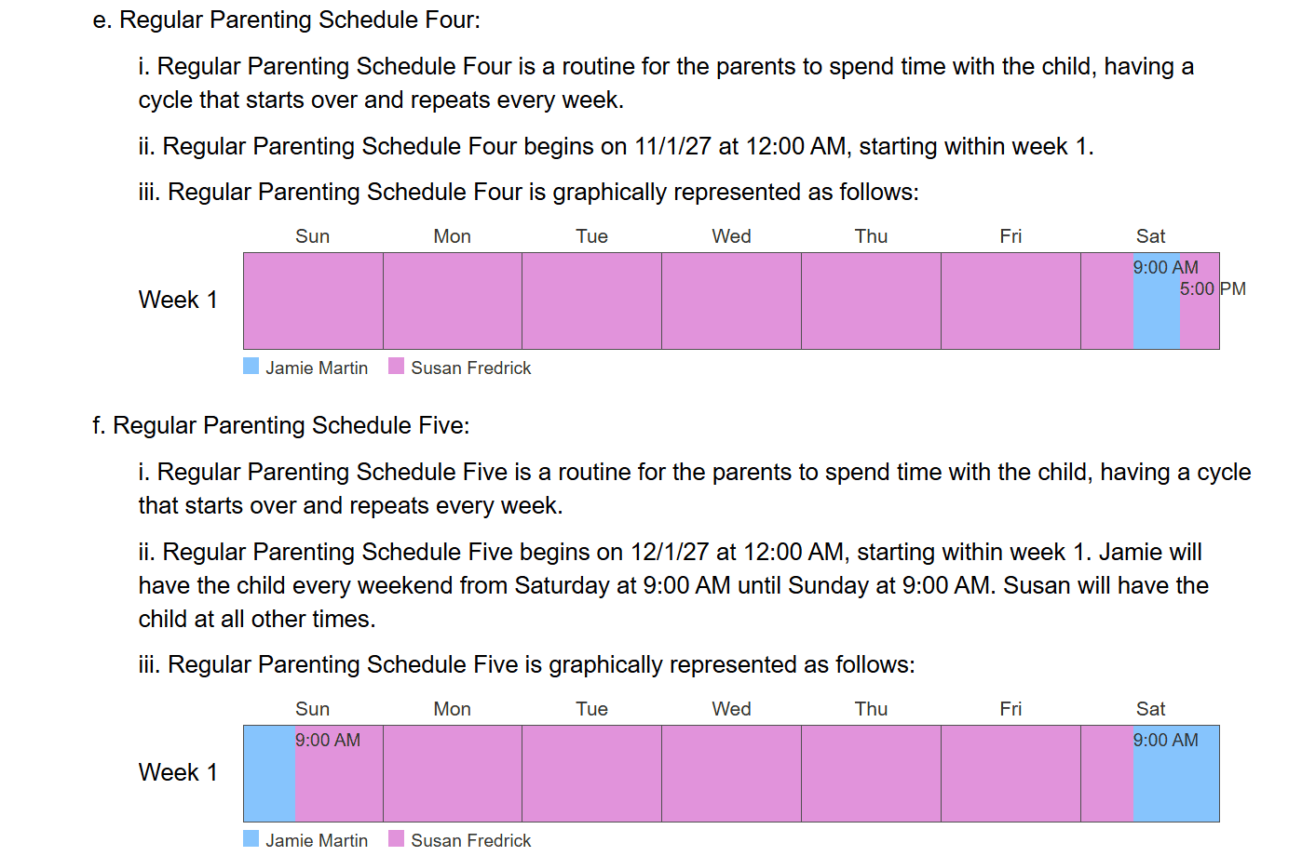
Task: Click the heading 'e. Regular Parenting Schedule Four:'
Action: click(287, 20)
